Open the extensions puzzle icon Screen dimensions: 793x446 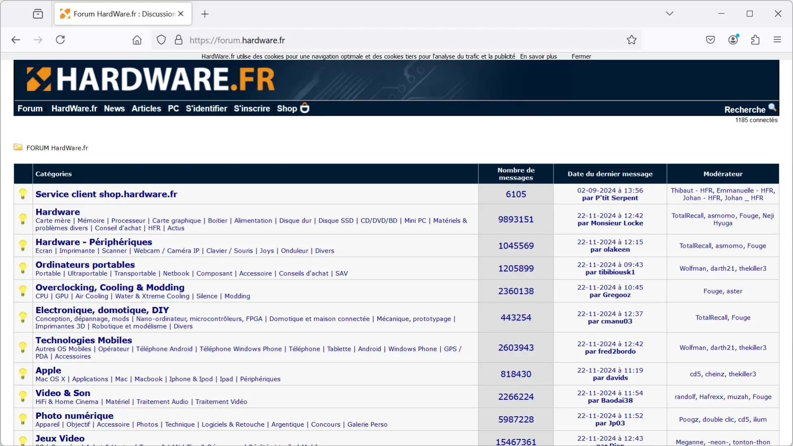pos(755,40)
